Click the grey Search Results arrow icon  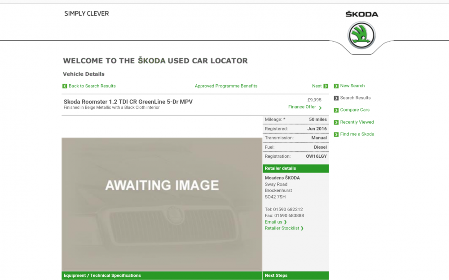point(336,98)
